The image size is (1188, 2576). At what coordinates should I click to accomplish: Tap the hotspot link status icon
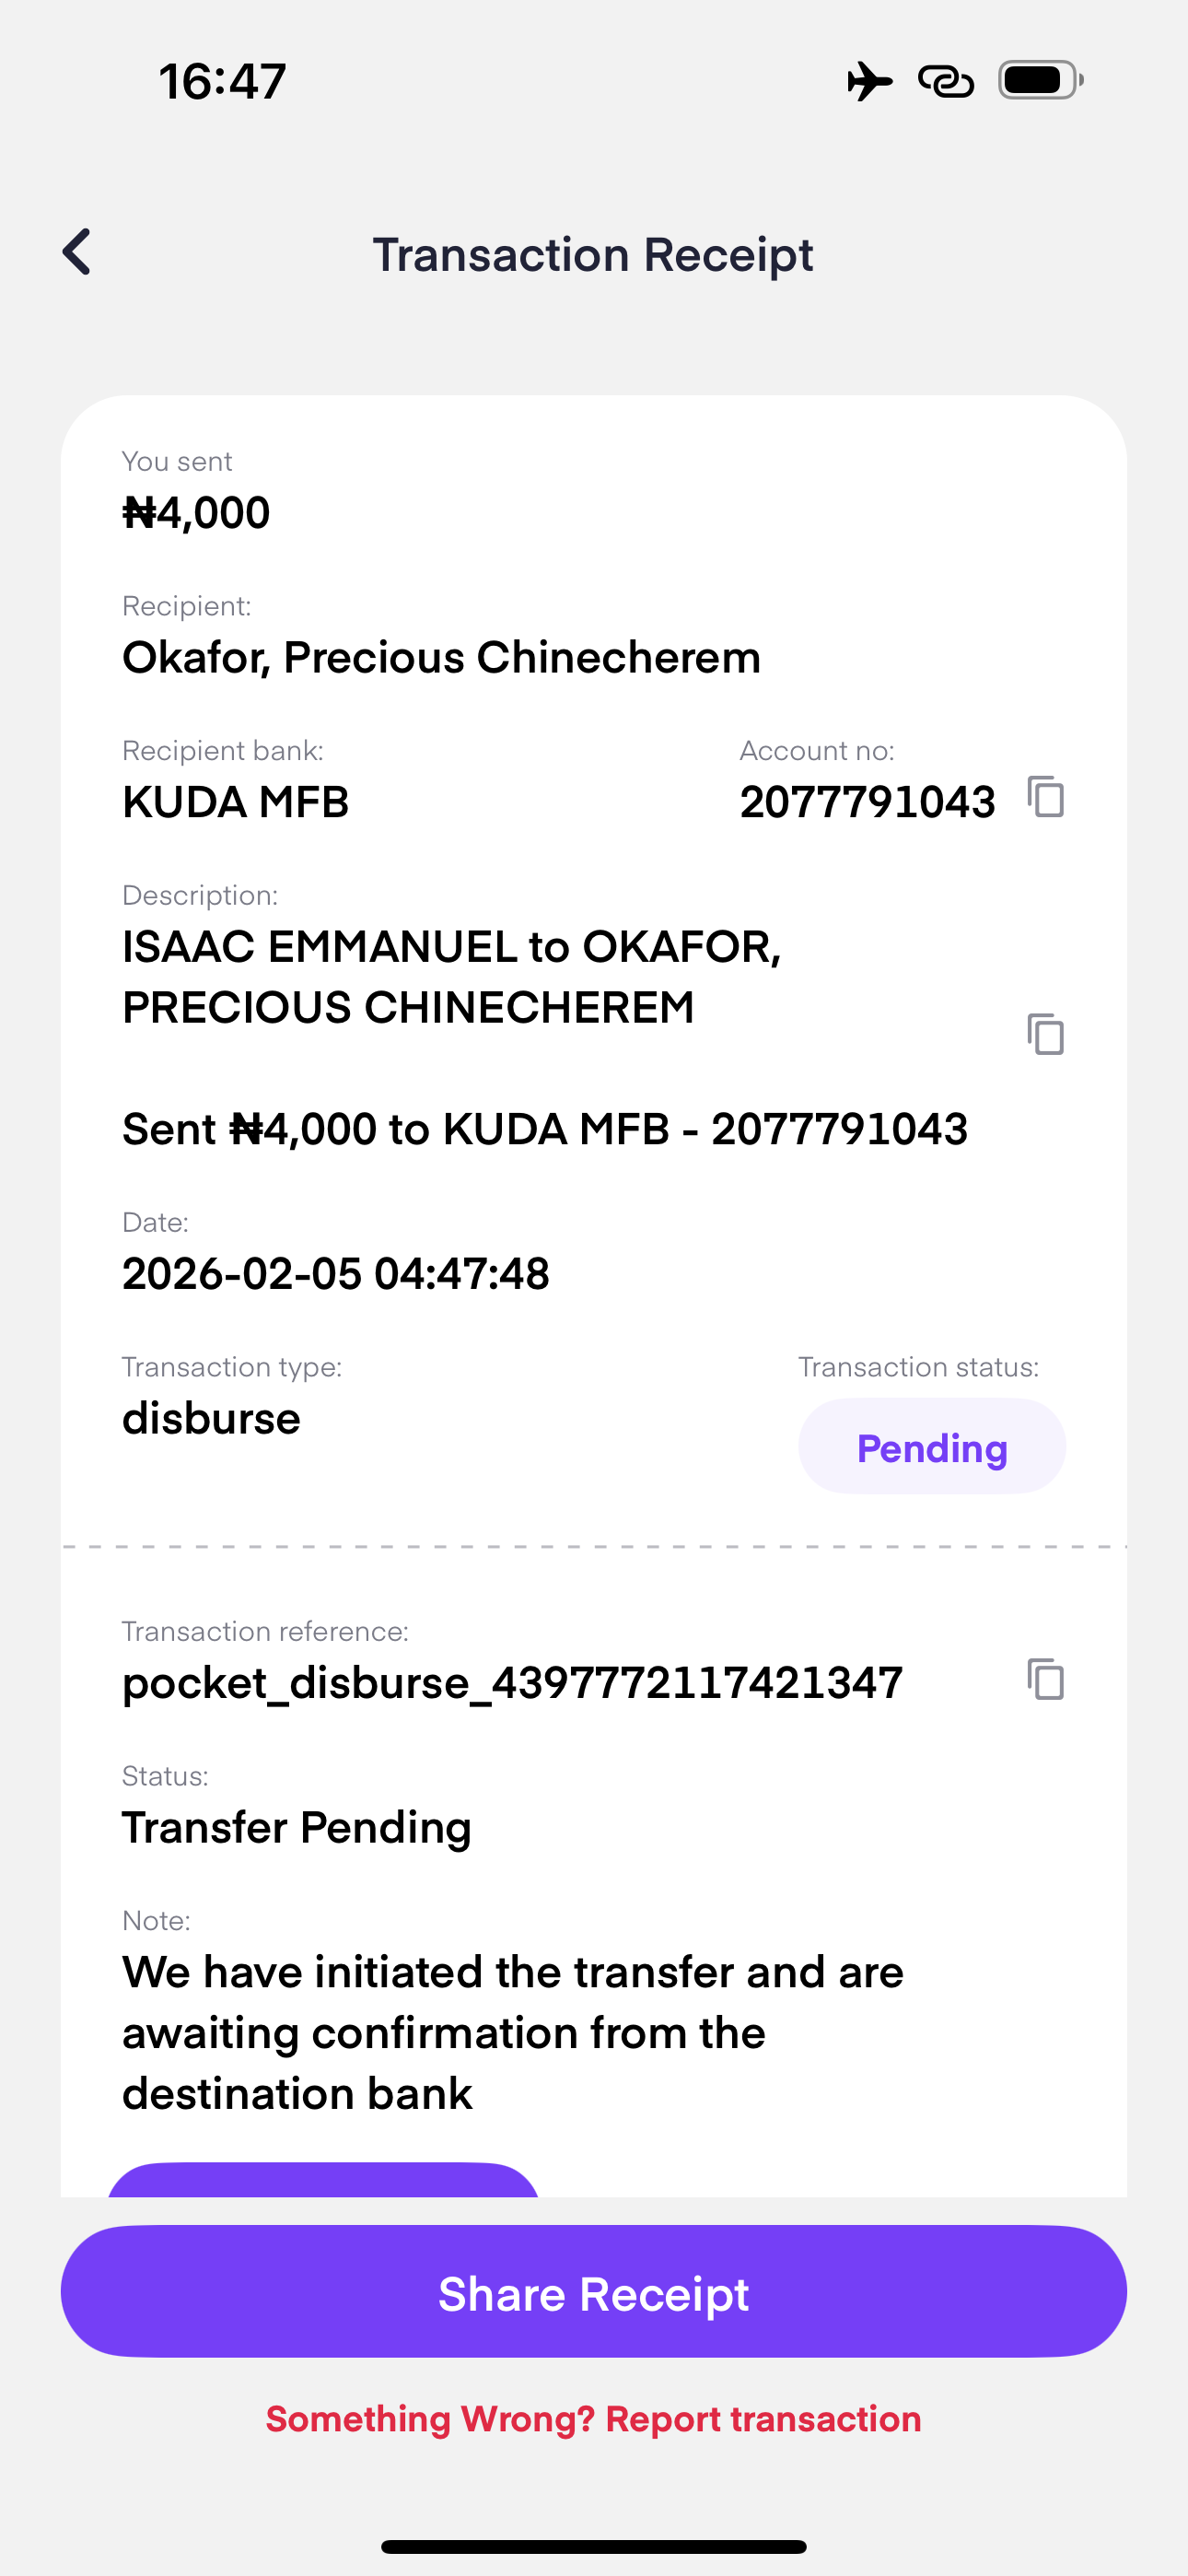[945, 81]
